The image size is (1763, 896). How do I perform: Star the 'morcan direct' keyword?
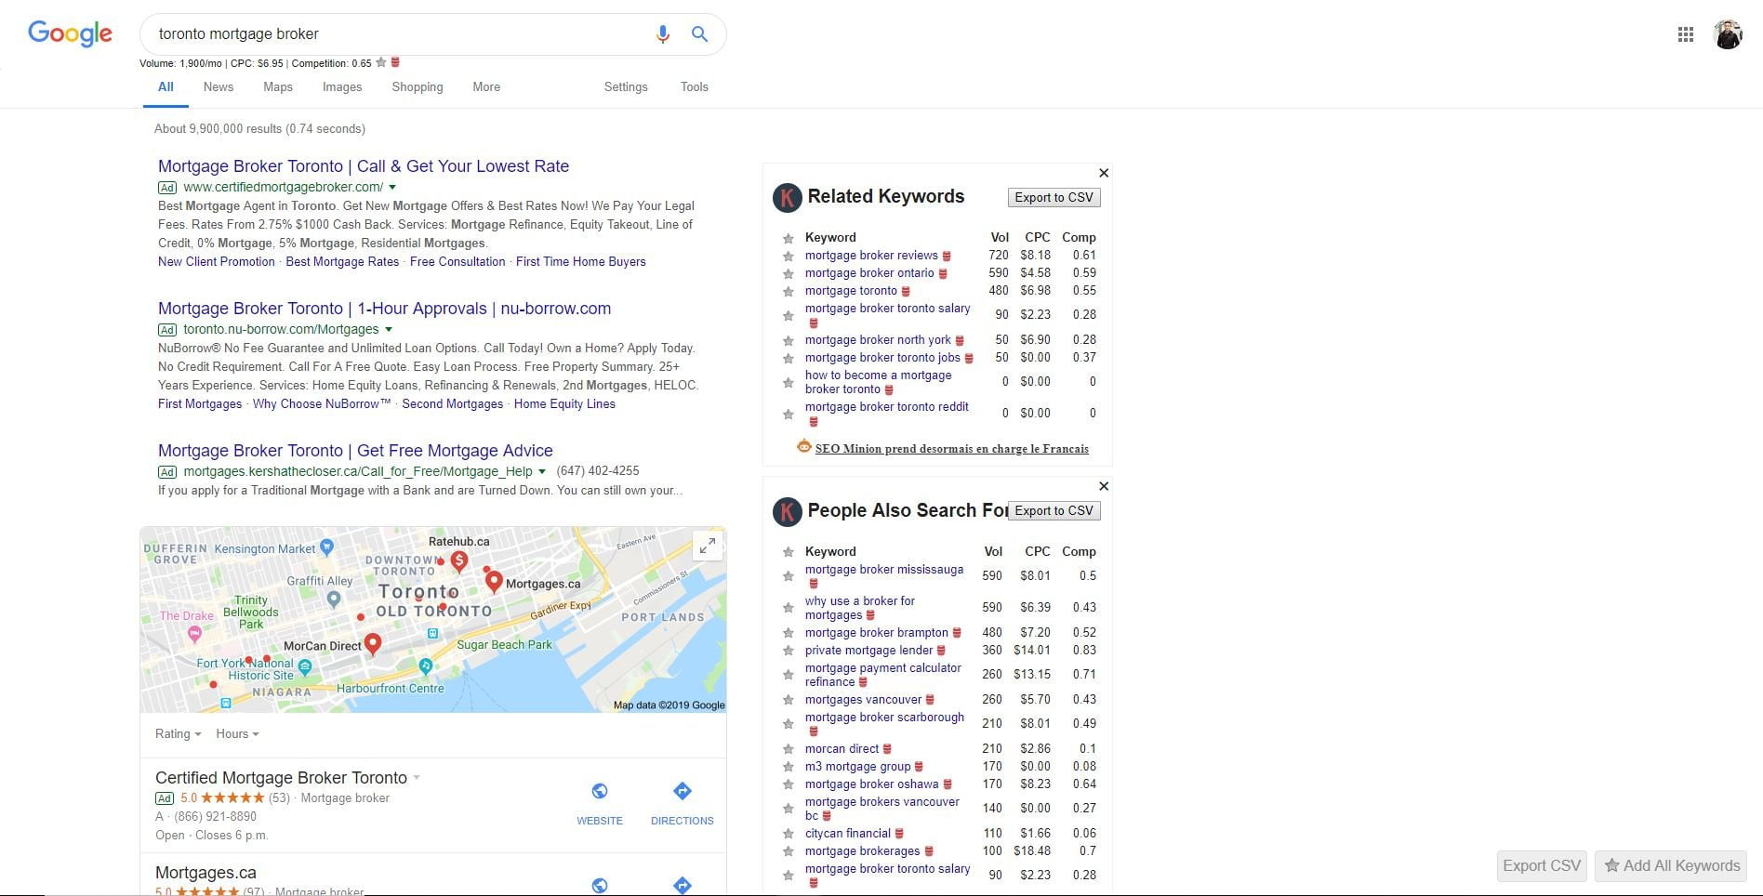789,750
